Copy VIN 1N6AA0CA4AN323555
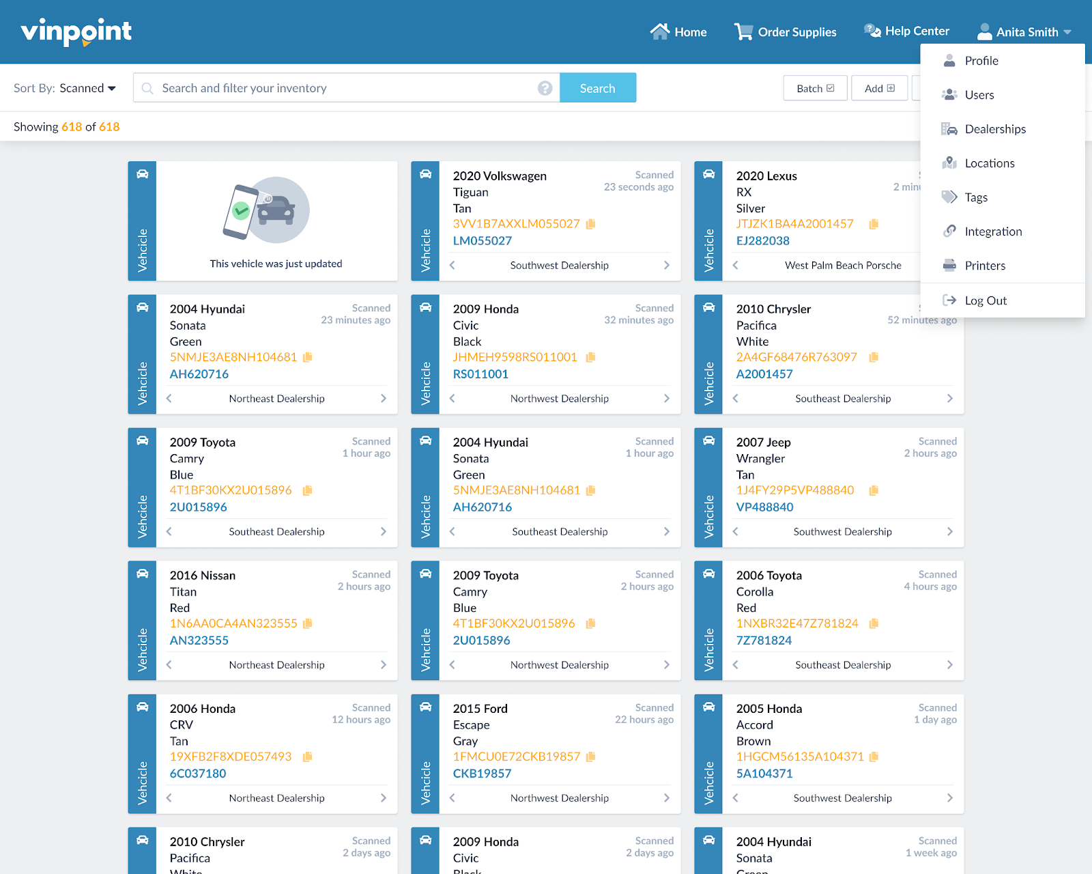The image size is (1092, 874). tap(308, 623)
